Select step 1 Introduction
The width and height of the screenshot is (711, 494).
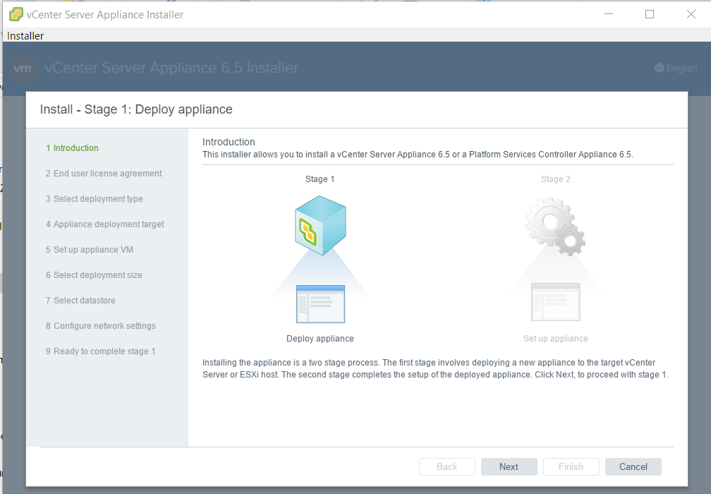click(x=72, y=148)
